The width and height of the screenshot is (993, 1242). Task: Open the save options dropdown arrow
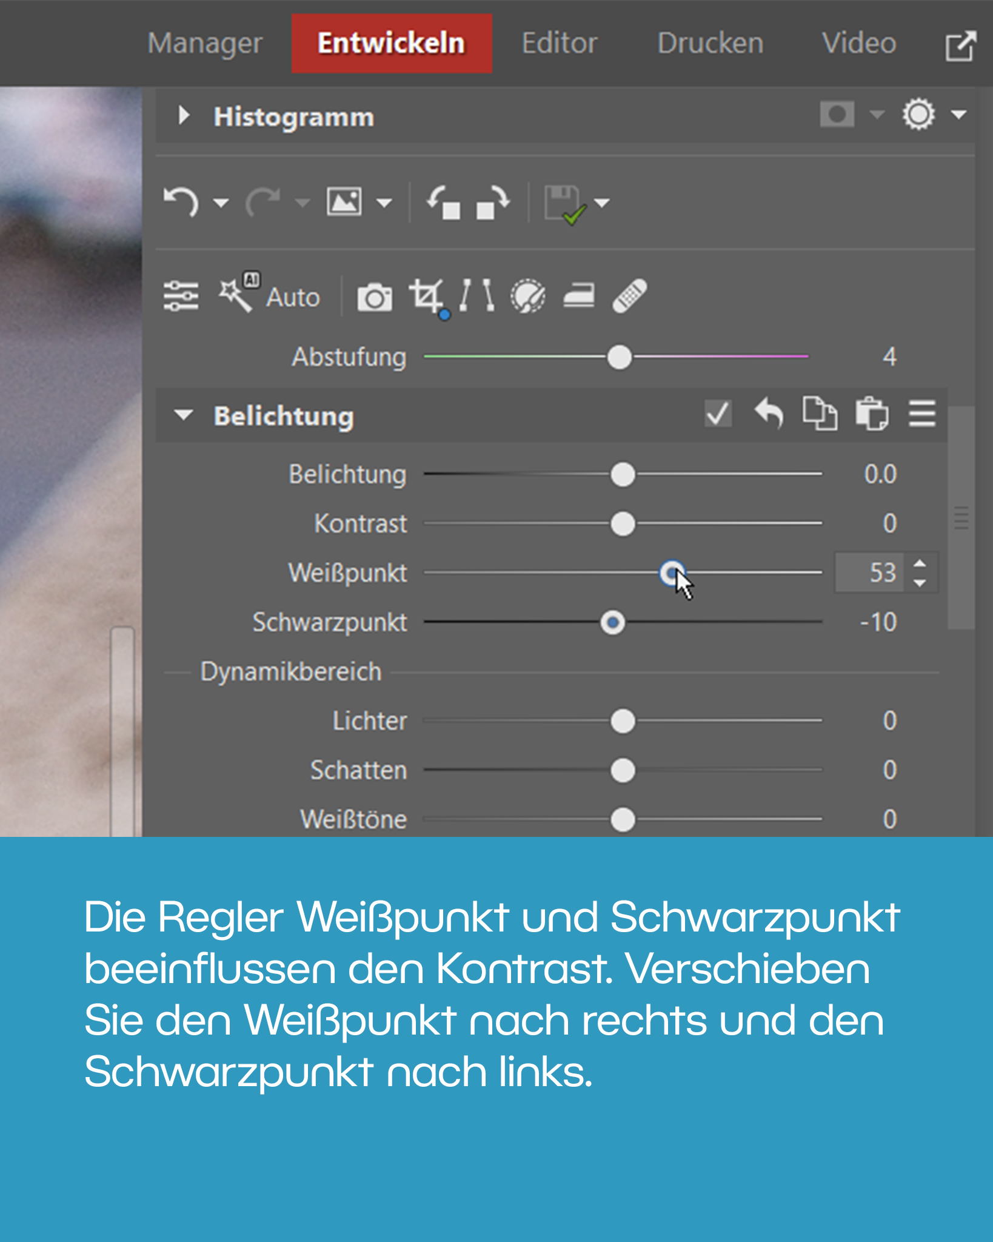tap(602, 203)
